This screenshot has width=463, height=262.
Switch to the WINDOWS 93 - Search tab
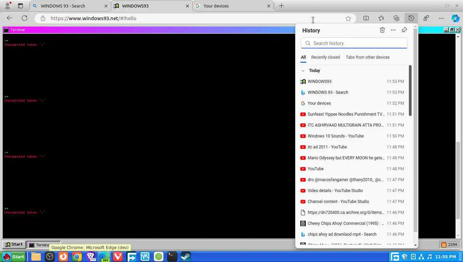pyautogui.click(x=71, y=6)
